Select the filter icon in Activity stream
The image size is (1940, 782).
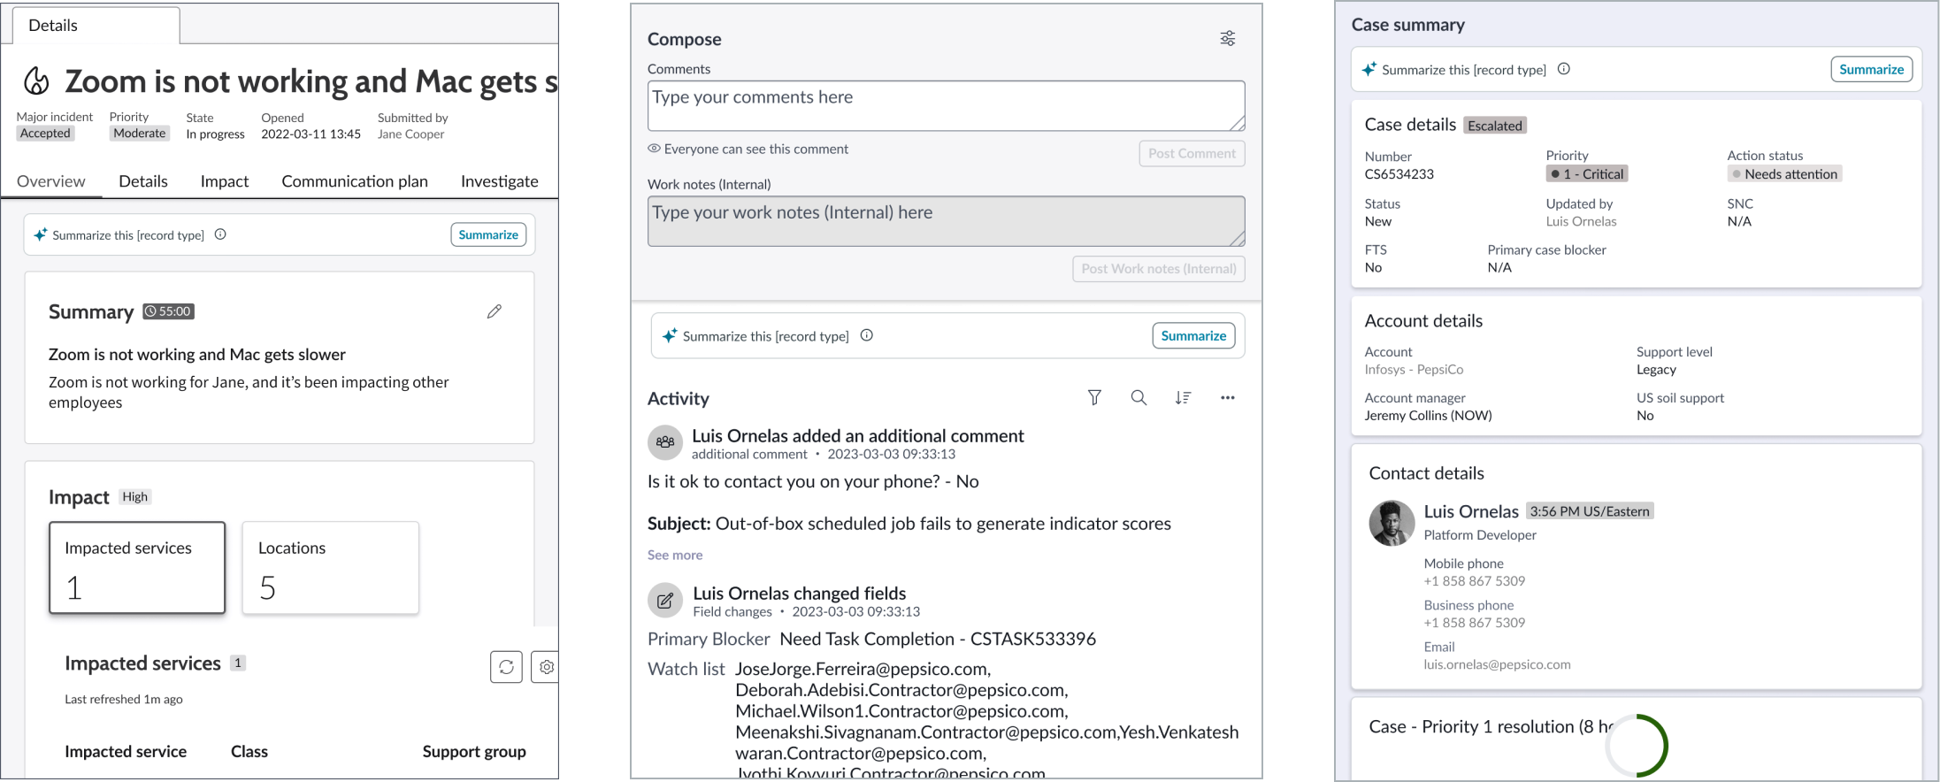pyautogui.click(x=1094, y=397)
